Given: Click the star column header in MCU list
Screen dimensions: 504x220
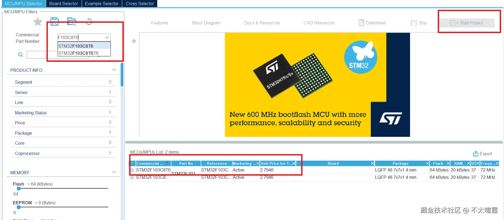Looking at the screenshot, I should point(132,163).
